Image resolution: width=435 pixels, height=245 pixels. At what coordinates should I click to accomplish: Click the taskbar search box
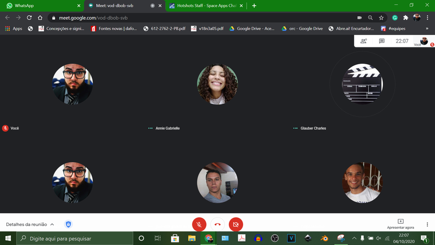75,238
